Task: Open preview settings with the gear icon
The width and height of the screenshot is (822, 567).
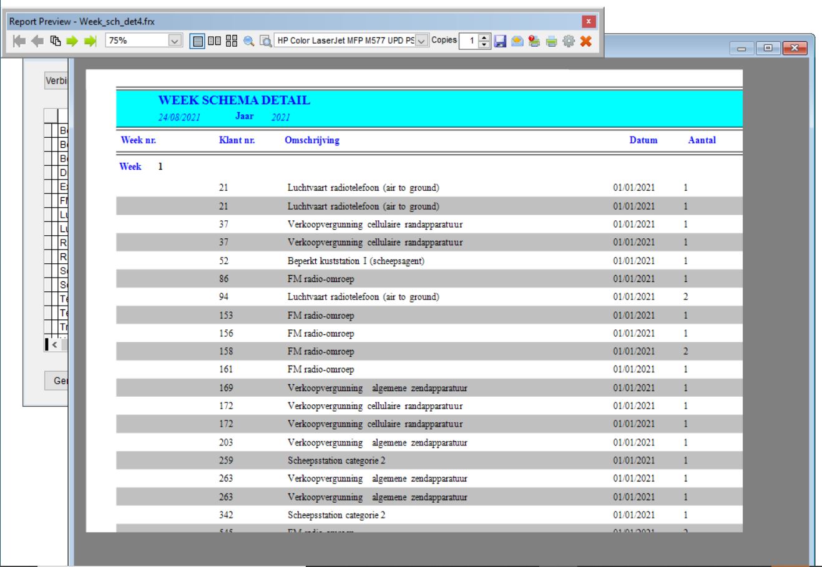Action: coord(568,41)
